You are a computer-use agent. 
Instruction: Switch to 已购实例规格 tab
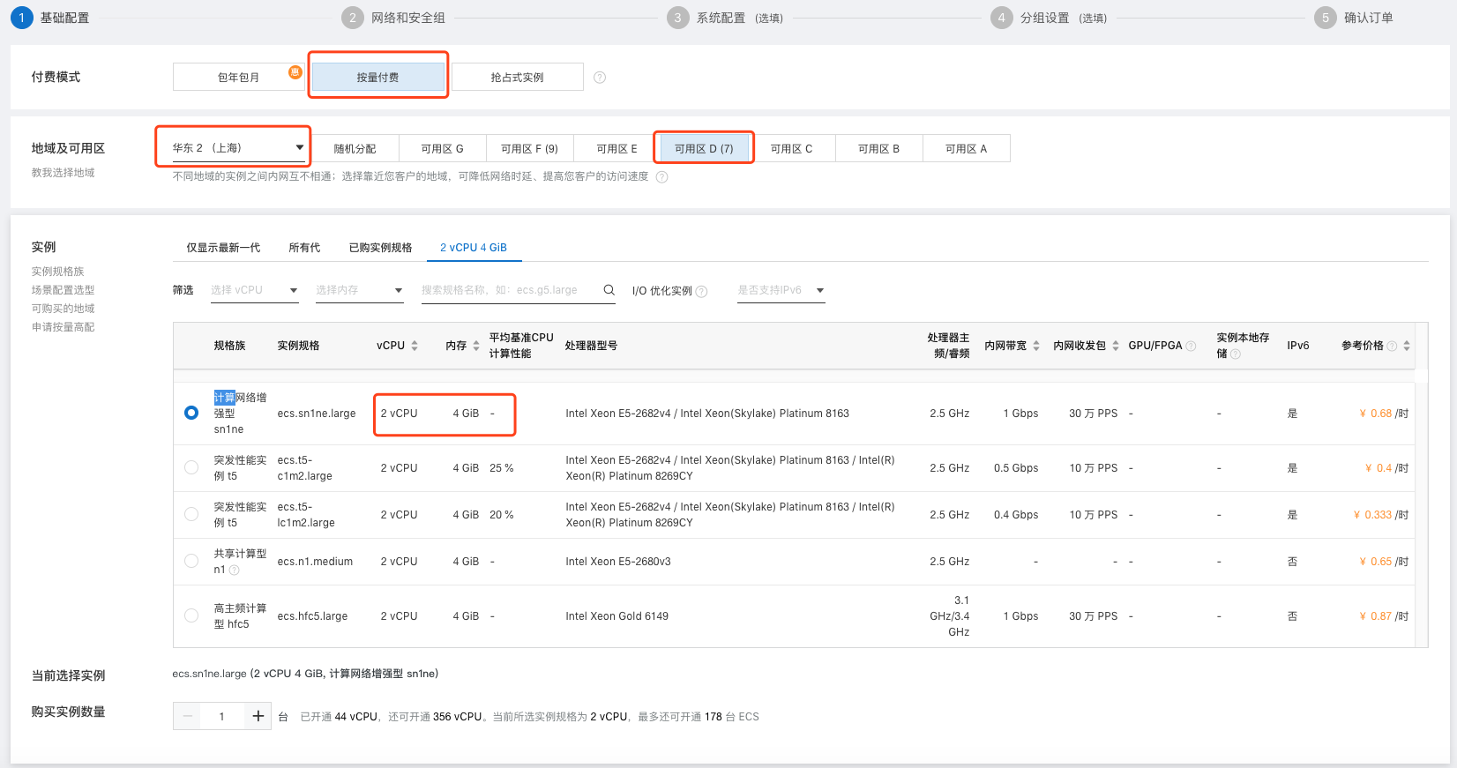[380, 248]
